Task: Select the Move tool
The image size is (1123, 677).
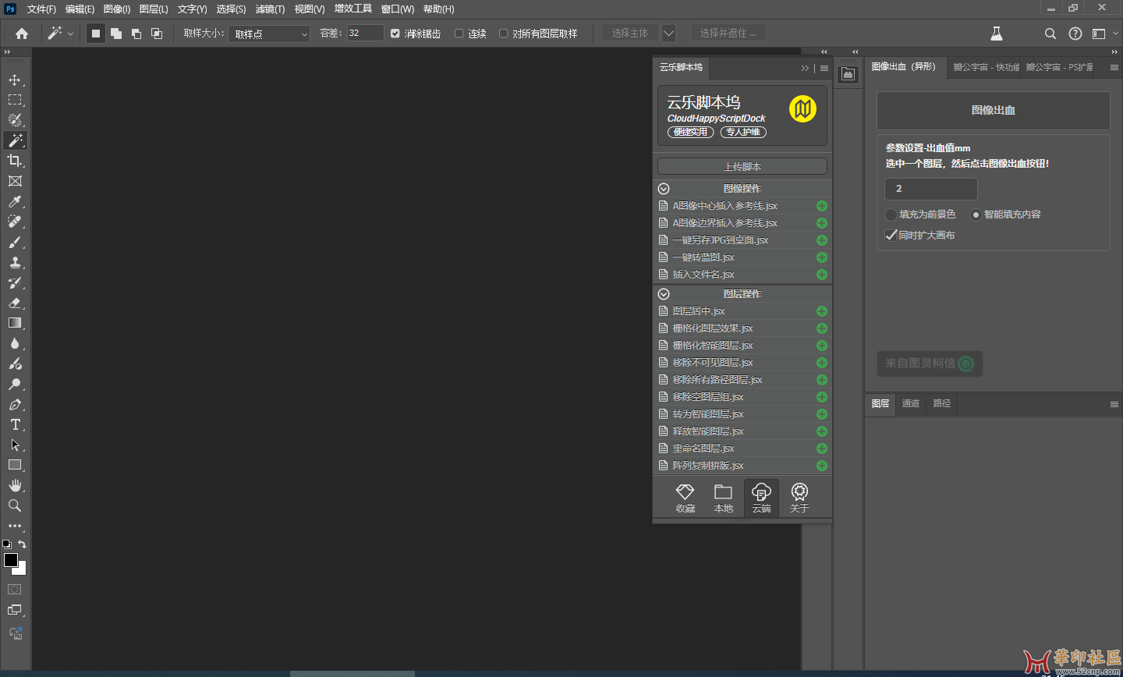Action: pyautogui.click(x=15, y=80)
